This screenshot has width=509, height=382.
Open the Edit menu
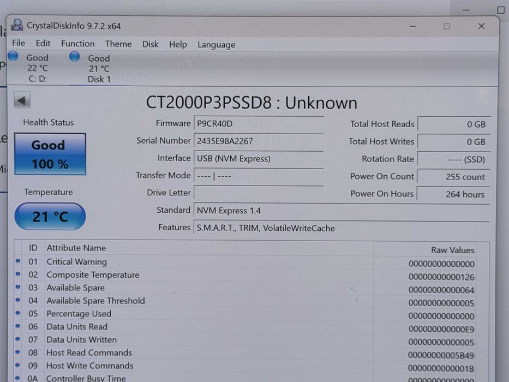coord(43,44)
